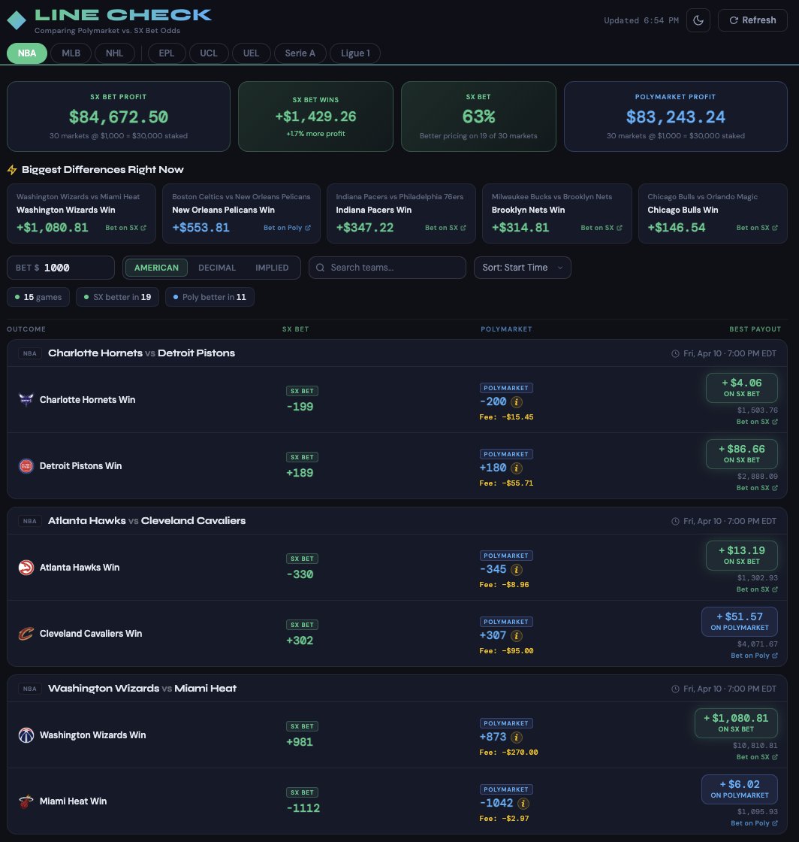The width and height of the screenshot is (799, 842).
Task: Click the 15 games chip
Action: point(38,297)
